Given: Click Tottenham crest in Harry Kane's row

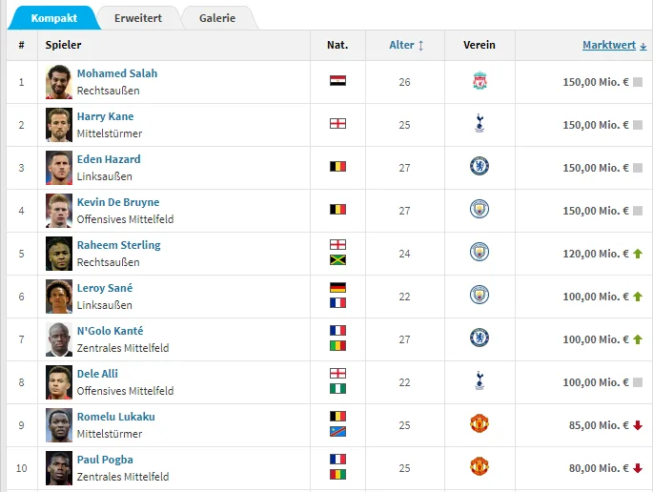Looking at the screenshot, I should pos(479,124).
